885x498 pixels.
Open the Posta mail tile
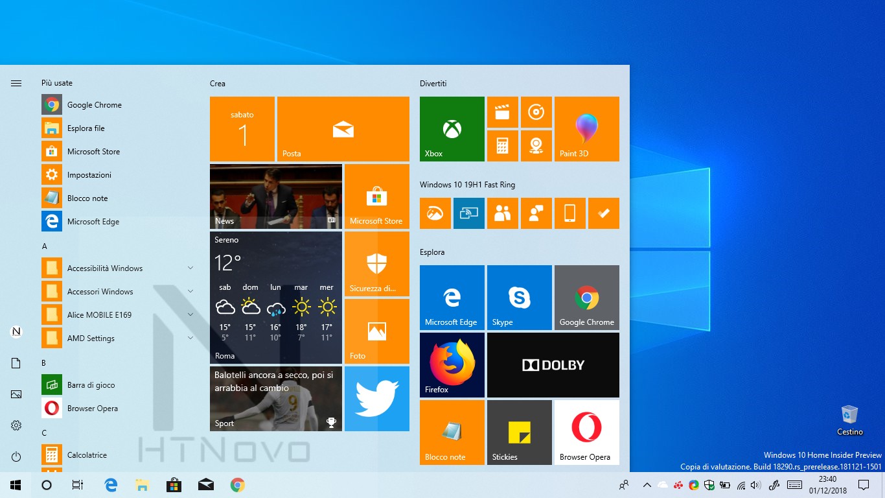click(x=343, y=128)
